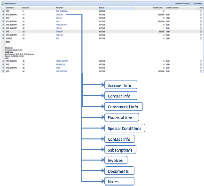Viewport: 204px width, 186px height.
Task: Select the 150,000 credit limit cell
Action: (x=161, y=71)
